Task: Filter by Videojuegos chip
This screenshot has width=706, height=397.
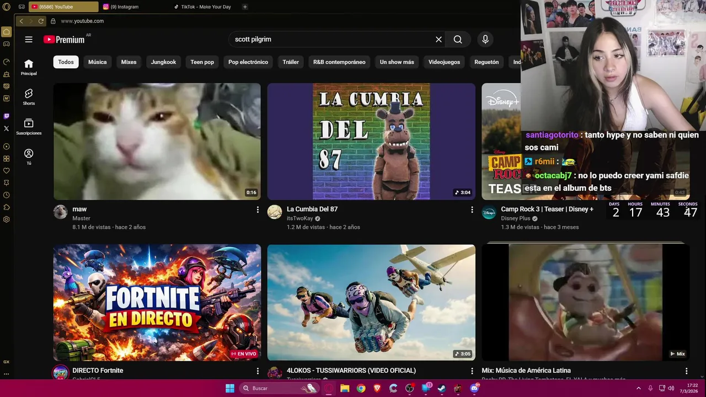Action: (x=444, y=62)
